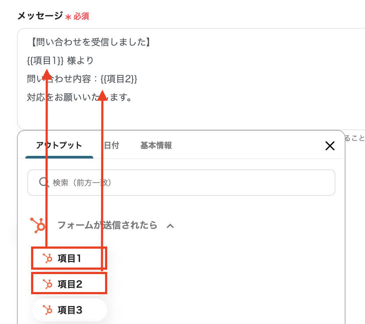Click the red 必須 required label

click(x=81, y=16)
